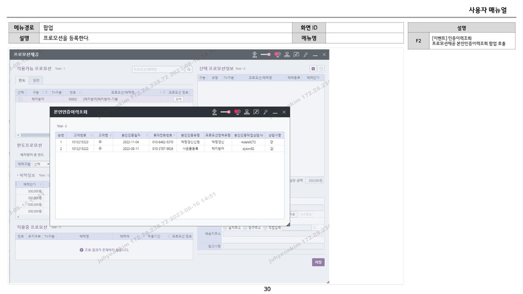Open network hierarchy icon in 프로모션제공 window

click(x=288, y=54)
